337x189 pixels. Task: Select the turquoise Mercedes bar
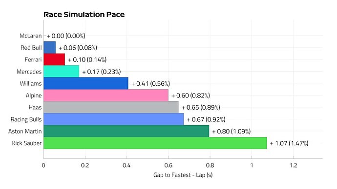pyautogui.click(x=61, y=71)
